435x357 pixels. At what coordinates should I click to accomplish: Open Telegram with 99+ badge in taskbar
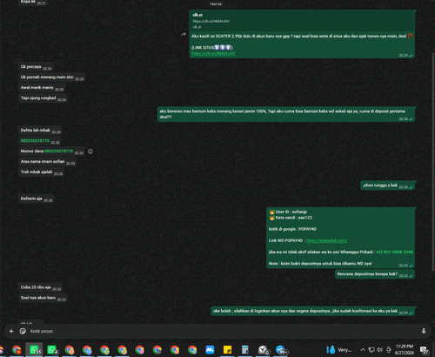(x=281, y=350)
